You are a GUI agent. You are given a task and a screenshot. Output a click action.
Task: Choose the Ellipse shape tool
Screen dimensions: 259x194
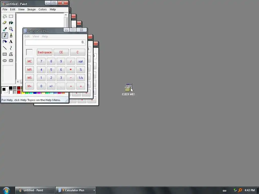click(x=5, y=61)
